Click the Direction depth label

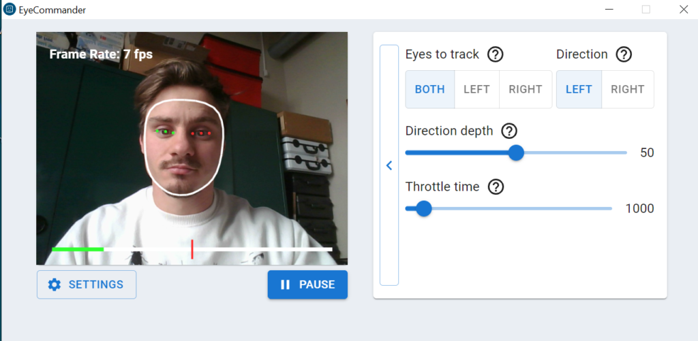[449, 131]
